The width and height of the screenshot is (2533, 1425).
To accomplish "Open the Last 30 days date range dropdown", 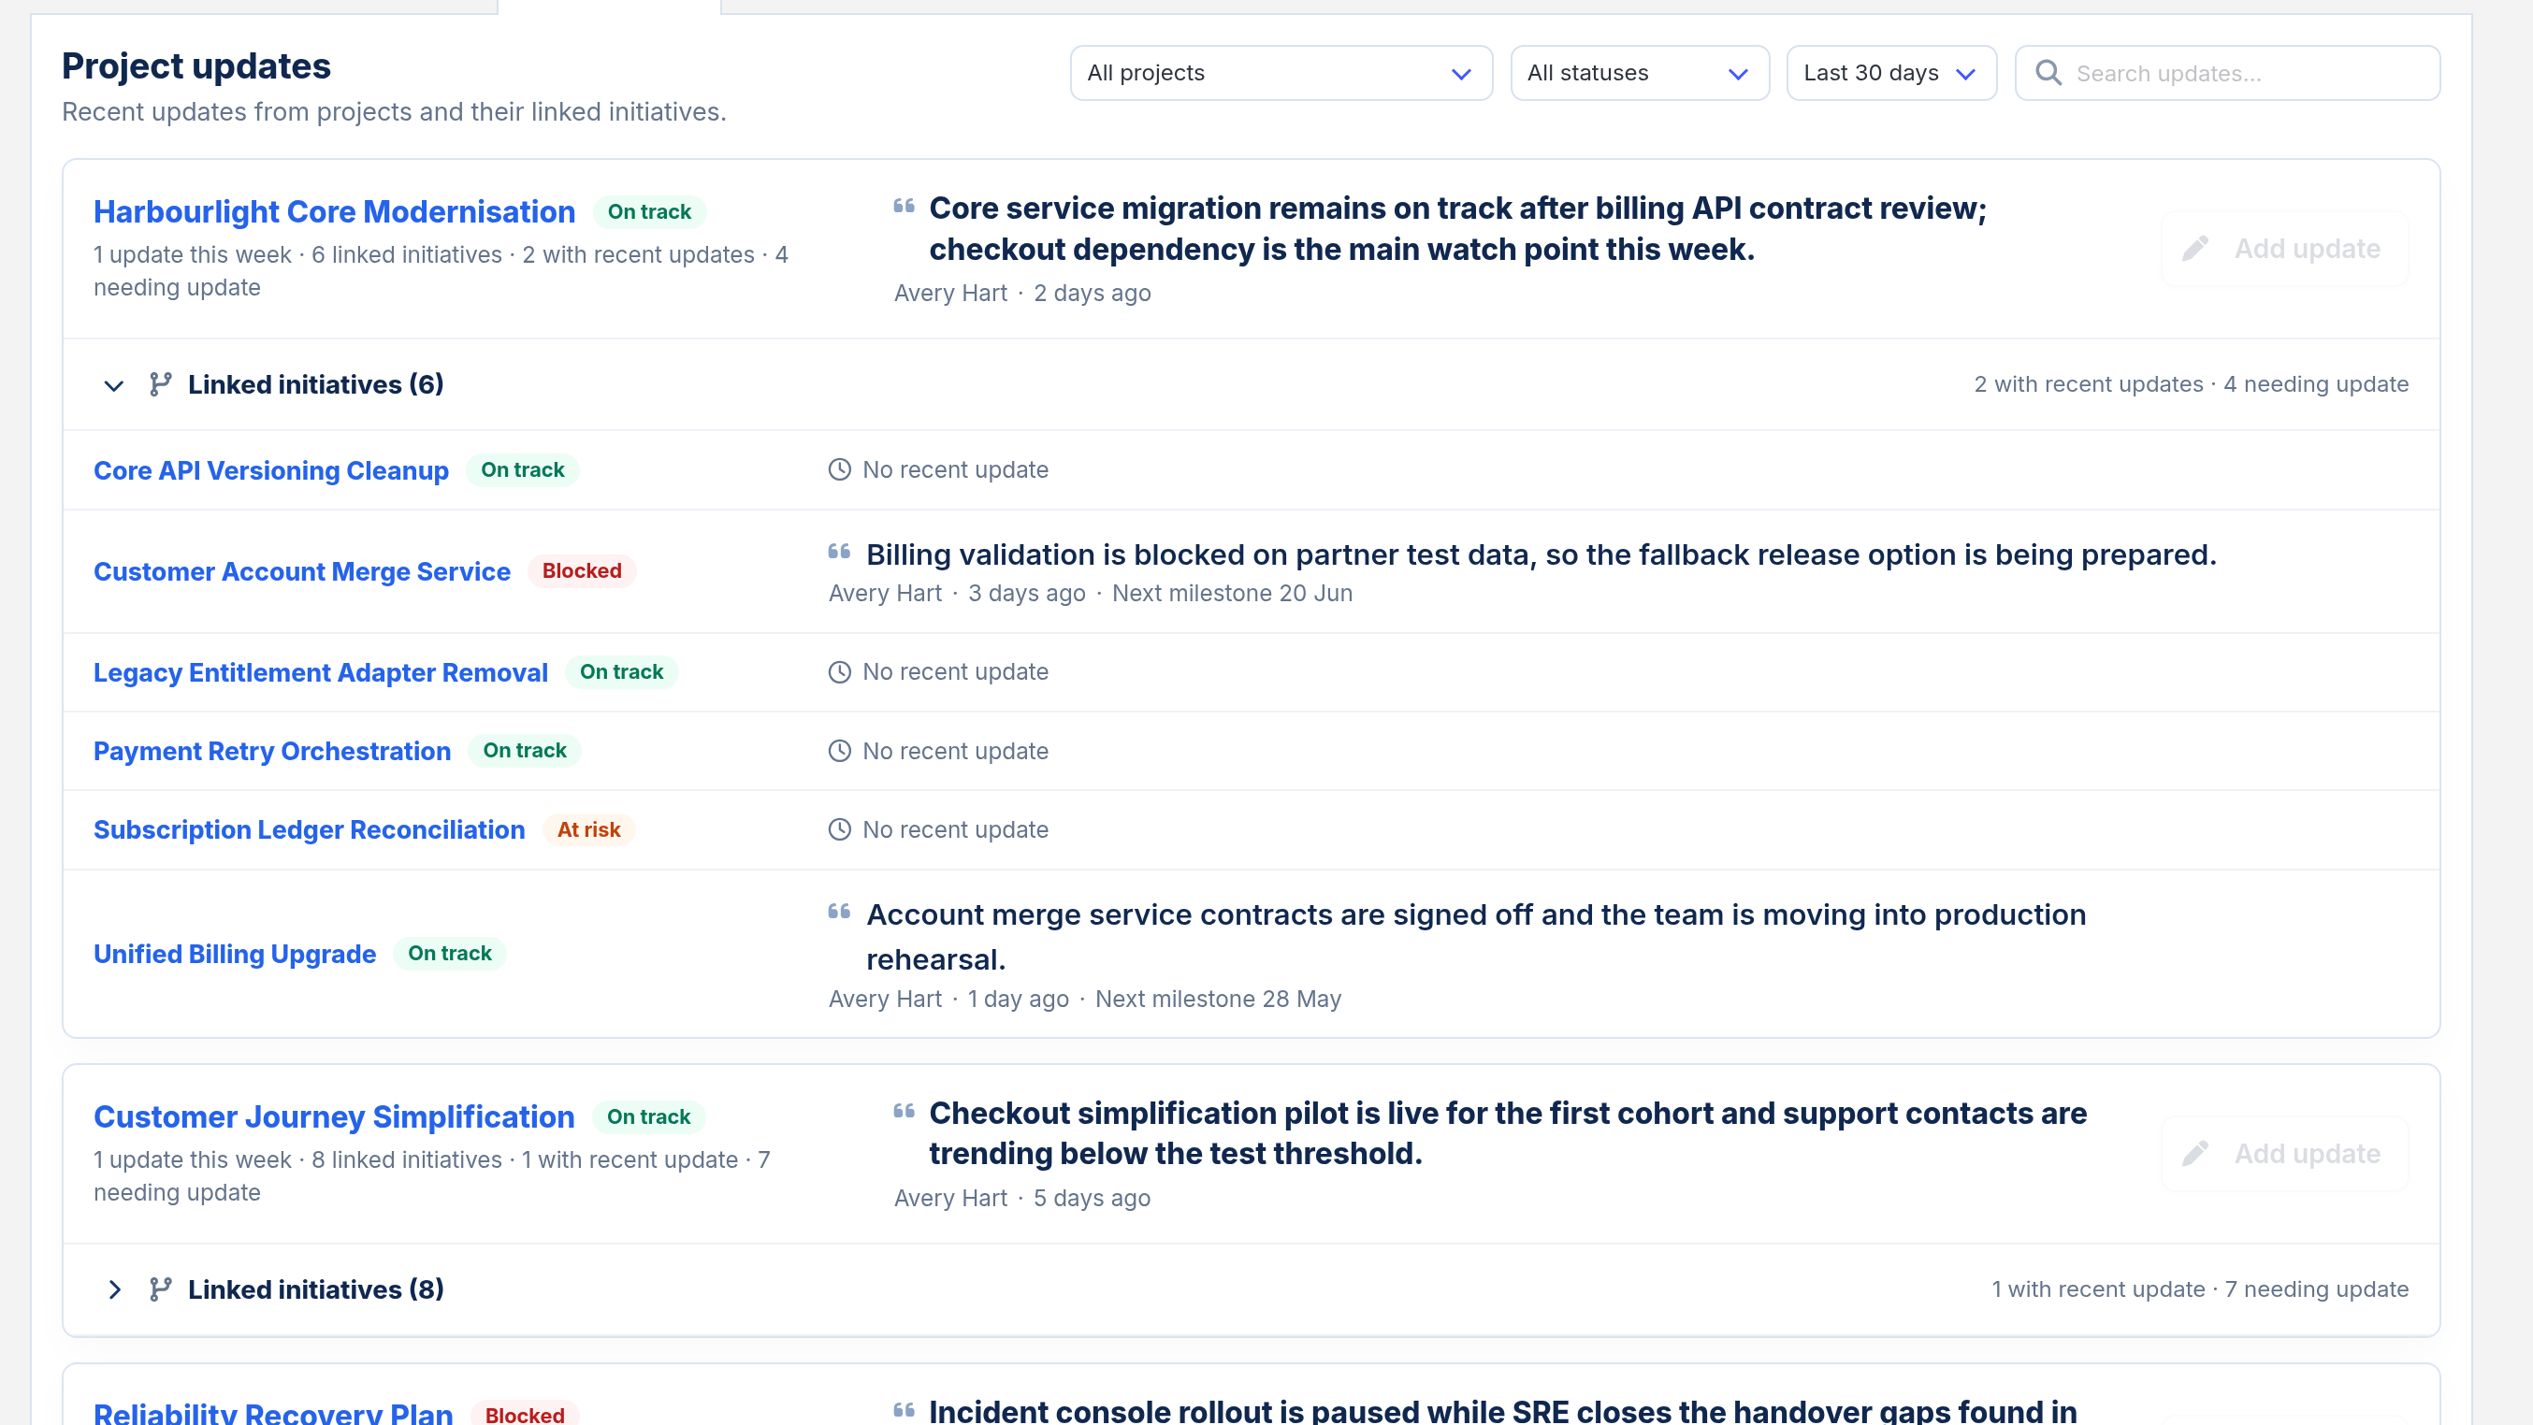I will pyautogui.click(x=1891, y=73).
